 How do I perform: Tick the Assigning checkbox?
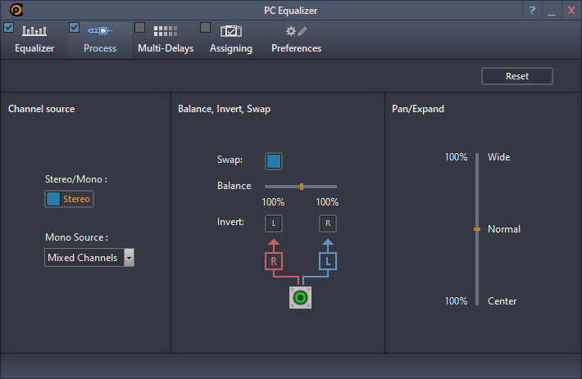(205, 28)
